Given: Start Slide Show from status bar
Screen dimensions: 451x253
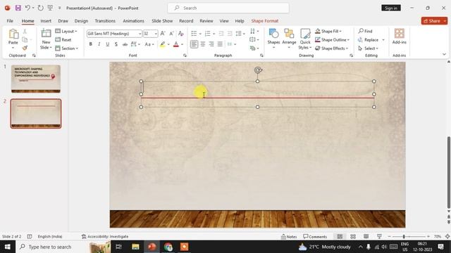Looking at the screenshot, I should (379, 236).
